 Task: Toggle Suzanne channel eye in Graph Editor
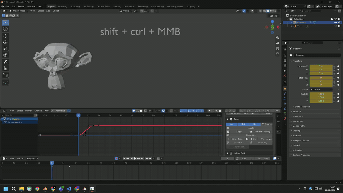pos(10,119)
